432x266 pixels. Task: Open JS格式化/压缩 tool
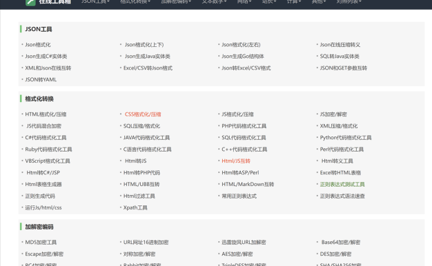[x=237, y=114]
